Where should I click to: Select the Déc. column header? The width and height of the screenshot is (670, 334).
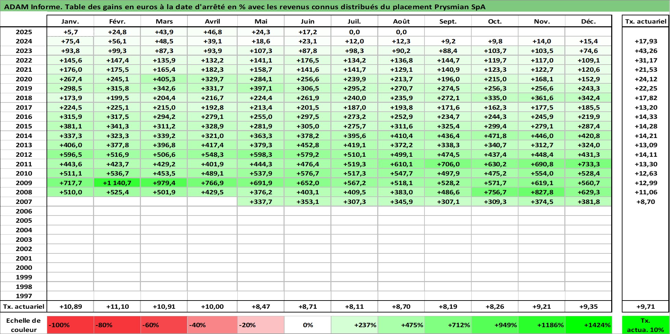click(x=588, y=21)
